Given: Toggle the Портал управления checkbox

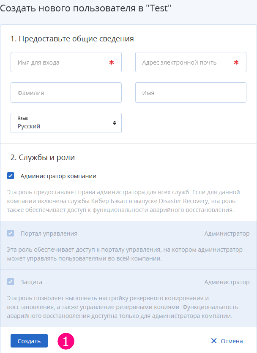Looking at the screenshot, I should point(11,233).
